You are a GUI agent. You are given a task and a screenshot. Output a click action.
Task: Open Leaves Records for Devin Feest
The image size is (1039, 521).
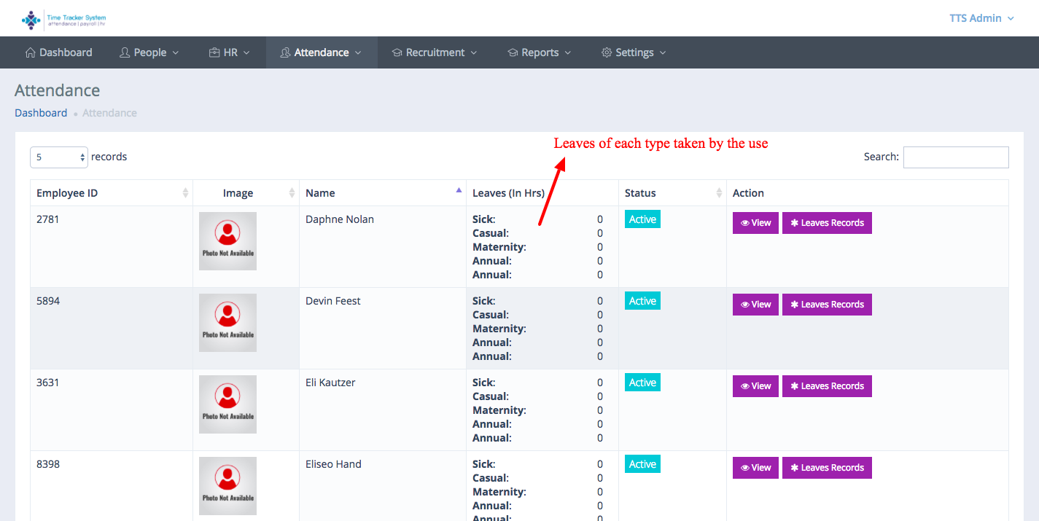click(827, 305)
